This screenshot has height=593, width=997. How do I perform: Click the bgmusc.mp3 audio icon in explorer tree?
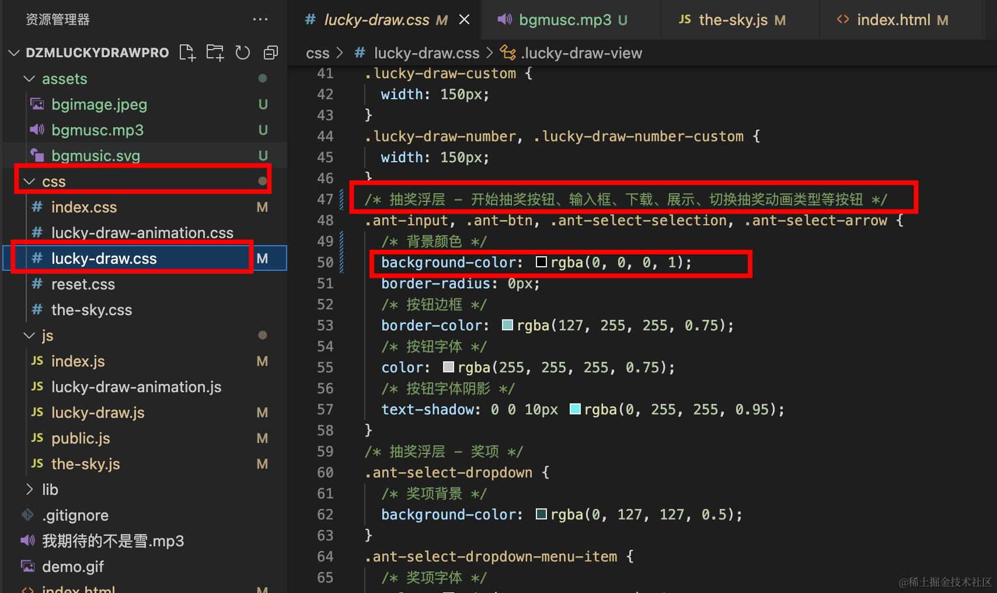point(37,130)
